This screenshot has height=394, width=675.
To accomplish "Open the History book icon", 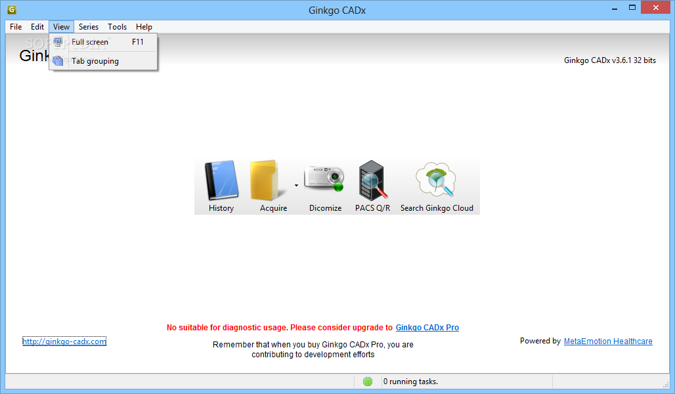I will (221, 181).
